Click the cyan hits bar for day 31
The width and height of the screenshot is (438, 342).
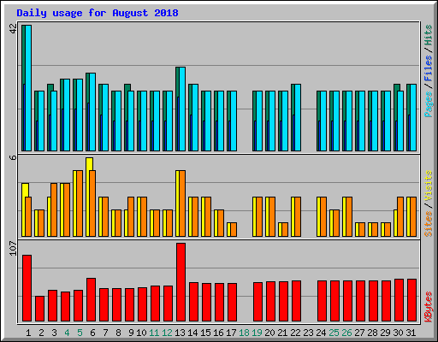point(413,118)
